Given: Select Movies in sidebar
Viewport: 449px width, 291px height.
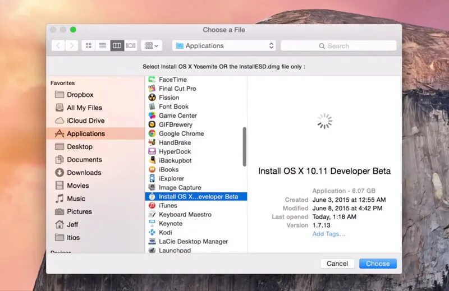Looking at the screenshot, I should [95, 186].
